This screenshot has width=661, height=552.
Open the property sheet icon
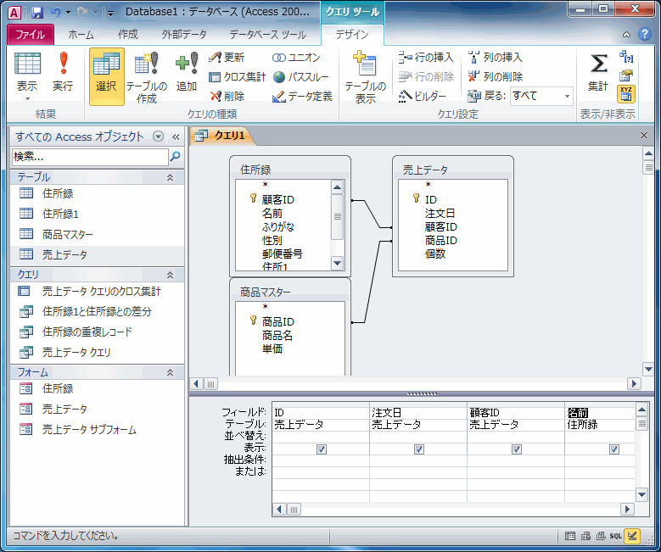click(626, 75)
